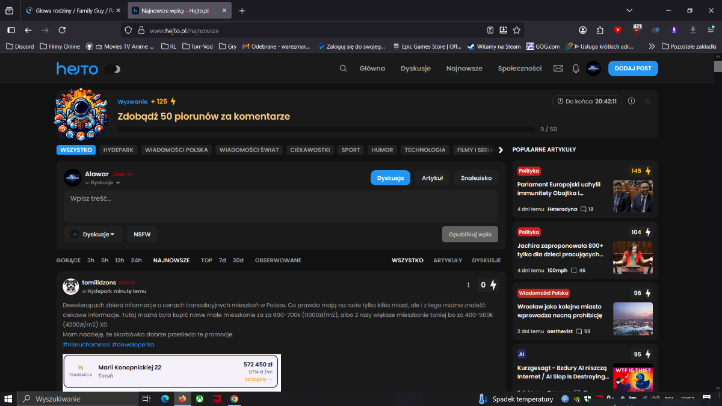Click the Hejto logo
The image size is (722, 406).
coord(77,69)
